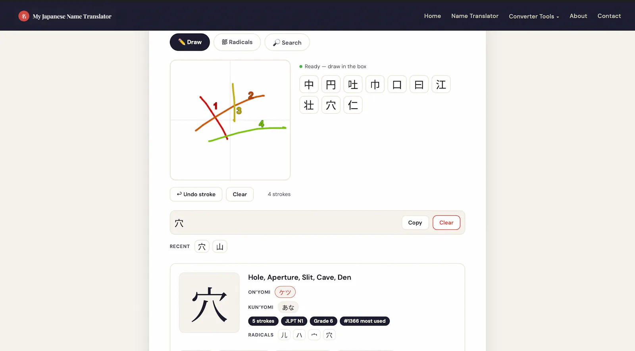Select the 穴 radical chip
The image size is (635, 351).
click(329, 335)
